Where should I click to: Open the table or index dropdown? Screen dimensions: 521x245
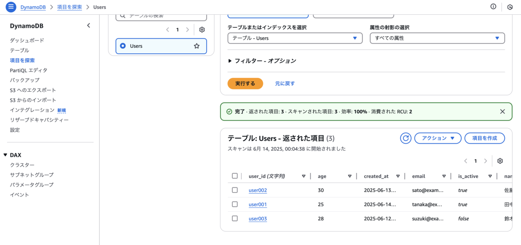[x=295, y=38]
